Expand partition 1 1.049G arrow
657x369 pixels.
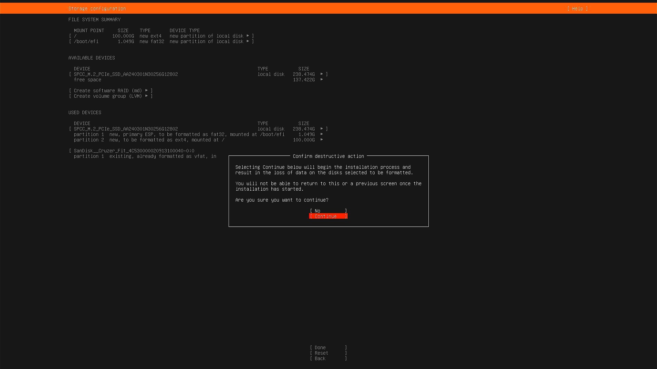[322, 134]
